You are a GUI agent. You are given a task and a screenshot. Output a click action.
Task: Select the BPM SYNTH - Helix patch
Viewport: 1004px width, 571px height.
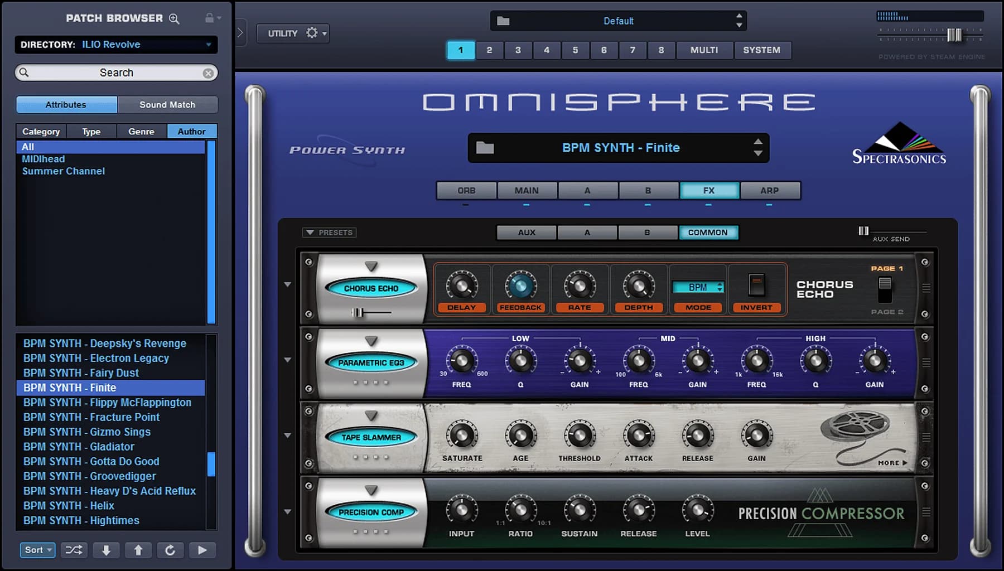coord(69,505)
